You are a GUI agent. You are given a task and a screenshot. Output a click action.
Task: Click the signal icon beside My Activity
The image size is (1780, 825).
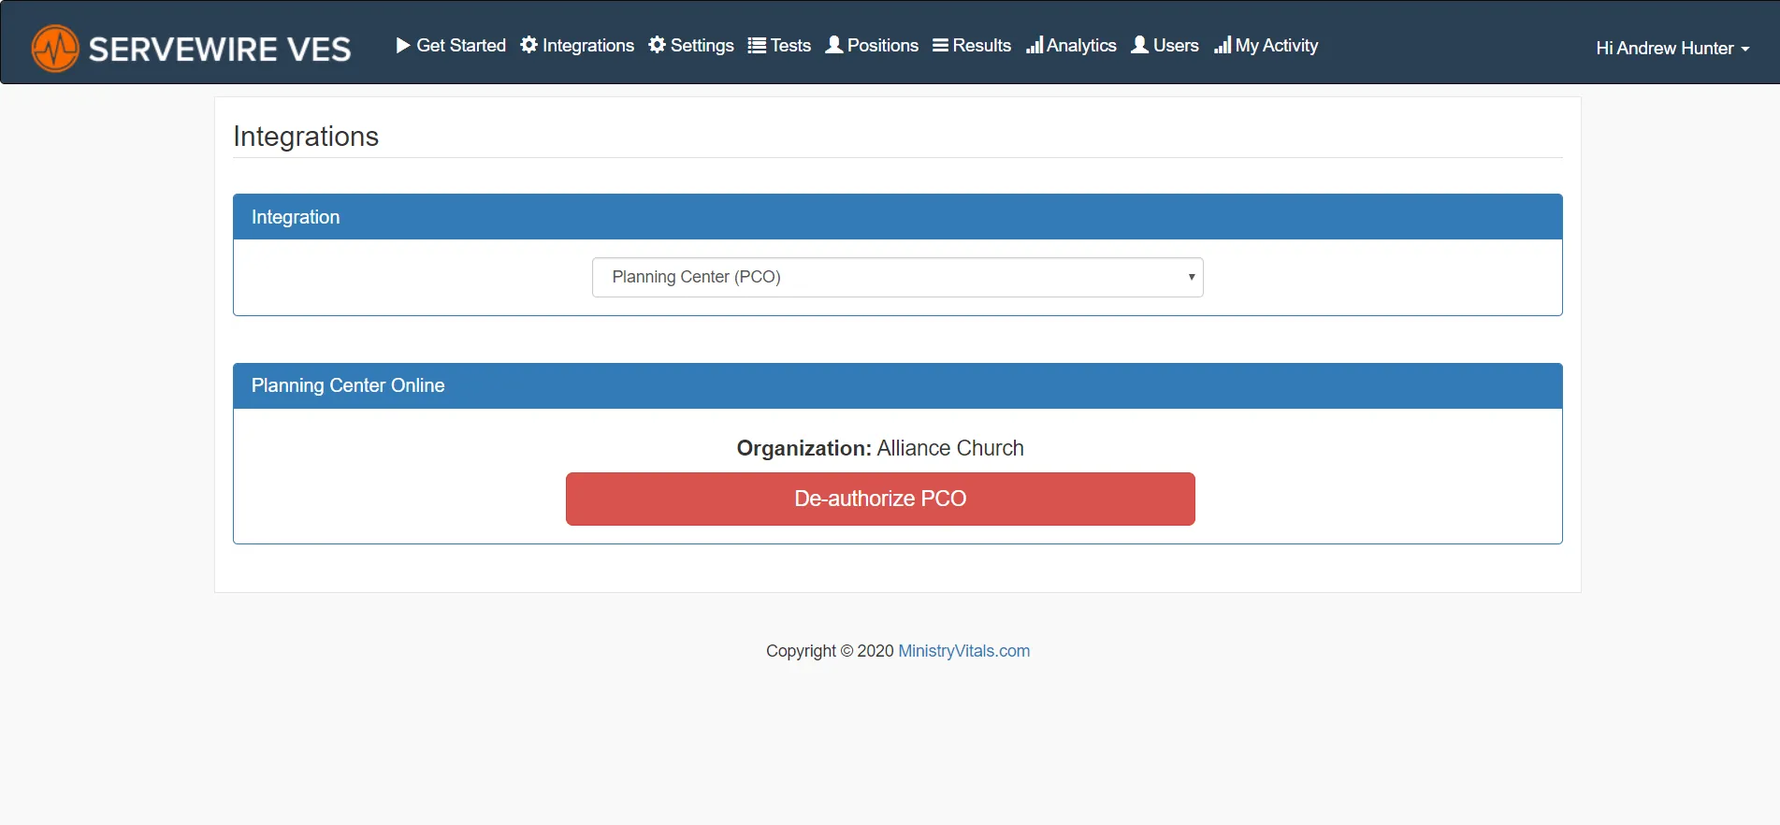click(1223, 45)
